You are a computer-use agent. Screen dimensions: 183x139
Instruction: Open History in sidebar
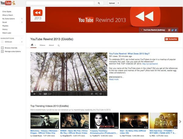click(x=5, y=29)
